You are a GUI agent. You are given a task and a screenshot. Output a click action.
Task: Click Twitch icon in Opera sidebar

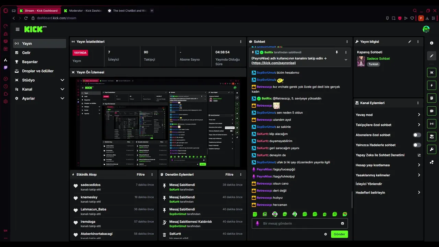(x=5, y=68)
